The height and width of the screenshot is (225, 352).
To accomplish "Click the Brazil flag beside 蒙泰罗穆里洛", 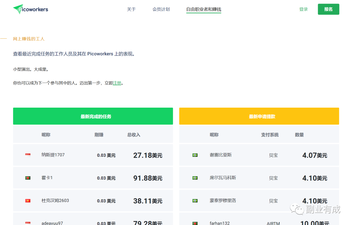I will tap(195, 201).
